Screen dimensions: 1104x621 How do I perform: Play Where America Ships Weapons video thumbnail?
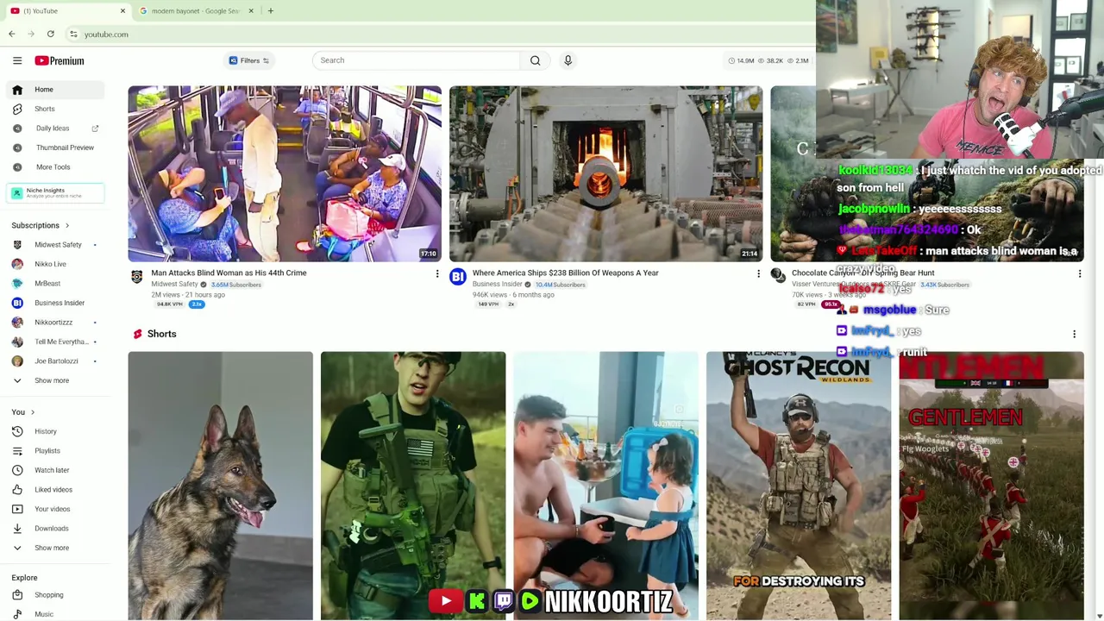pos(605,173)
